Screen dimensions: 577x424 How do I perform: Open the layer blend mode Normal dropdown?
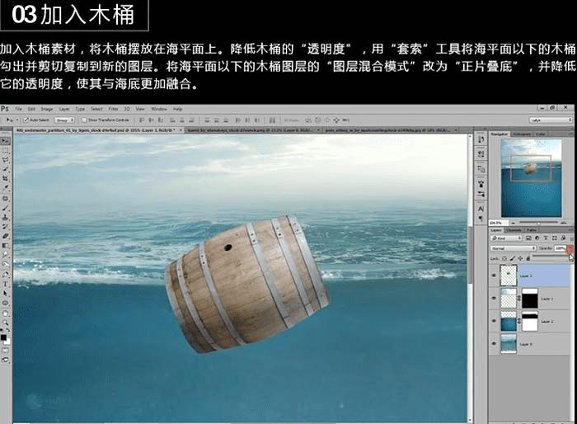pos(513,248)
